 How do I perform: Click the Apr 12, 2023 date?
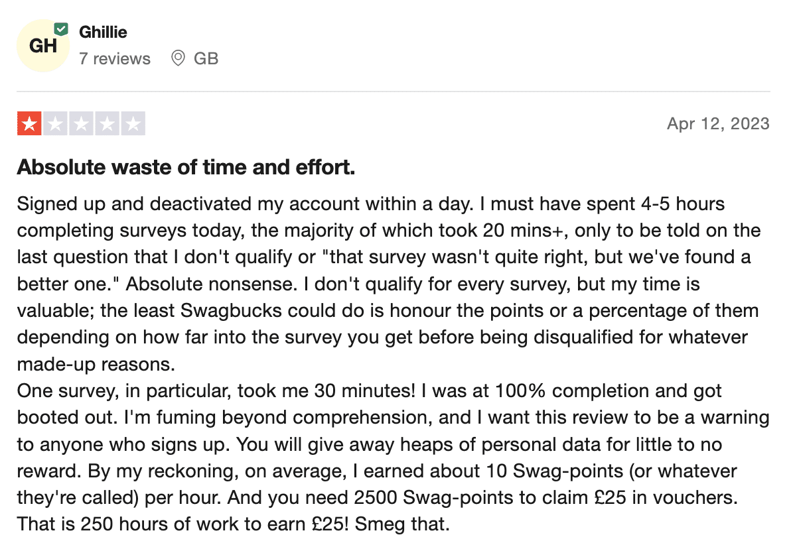coord(718,123)
